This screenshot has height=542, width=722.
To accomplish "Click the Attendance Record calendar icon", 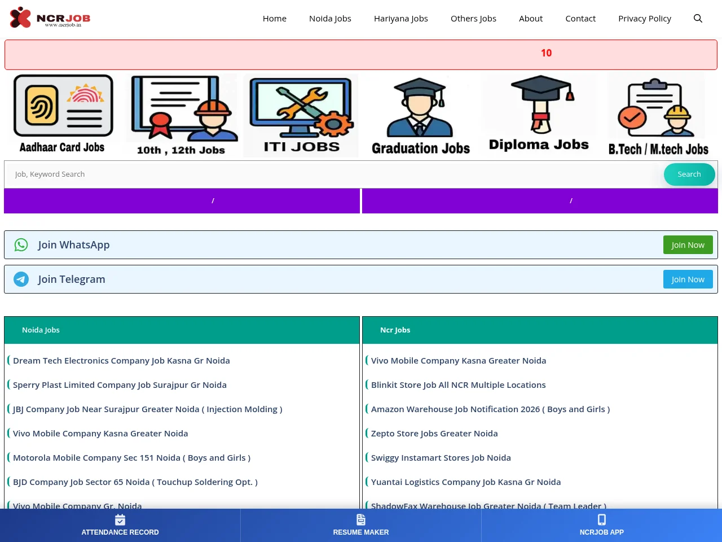I will (x=120, y=519).
